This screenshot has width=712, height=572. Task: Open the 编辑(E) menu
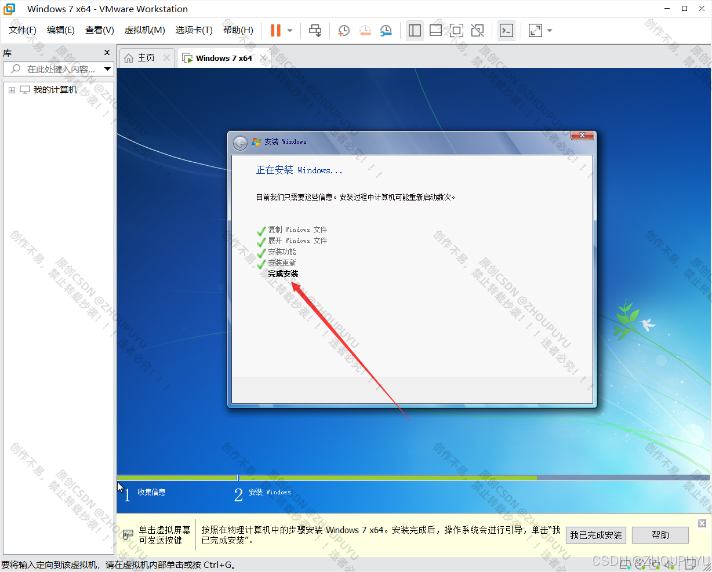(61, 30)
